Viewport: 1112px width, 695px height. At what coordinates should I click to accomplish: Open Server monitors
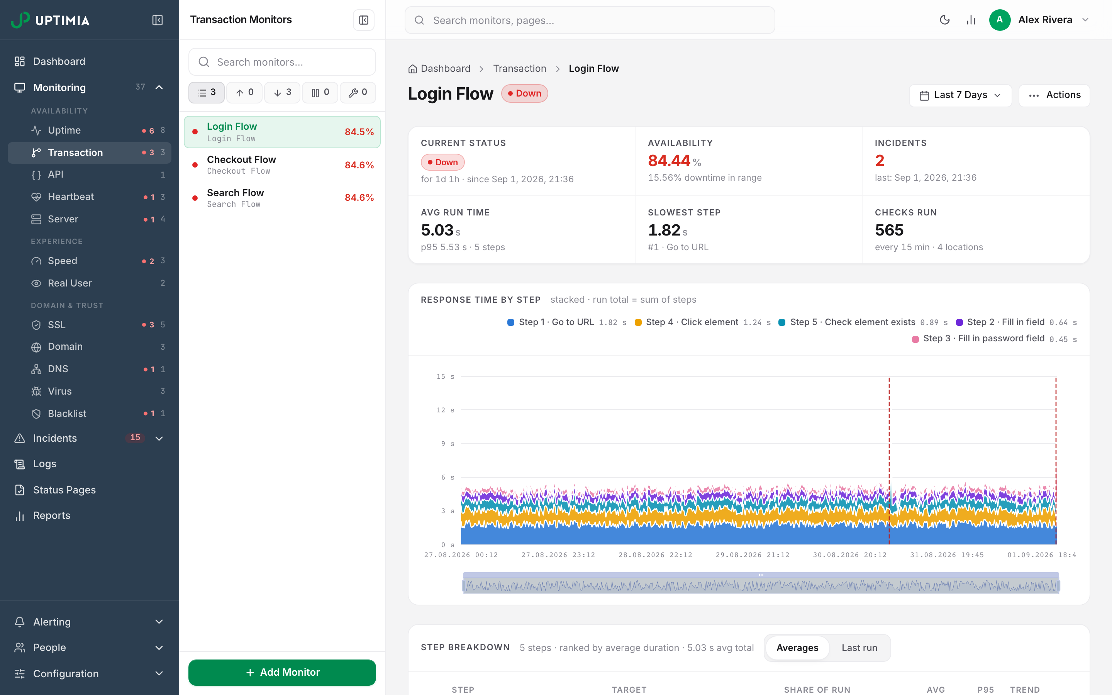[90, 219]
